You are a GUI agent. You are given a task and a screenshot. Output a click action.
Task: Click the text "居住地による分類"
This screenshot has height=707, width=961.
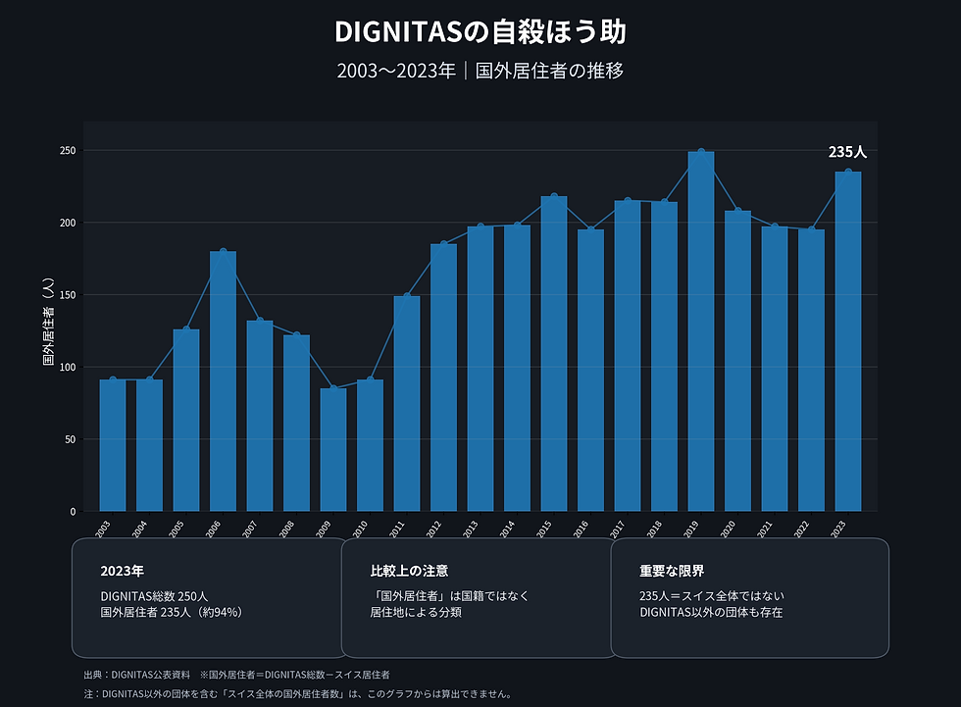416,612
